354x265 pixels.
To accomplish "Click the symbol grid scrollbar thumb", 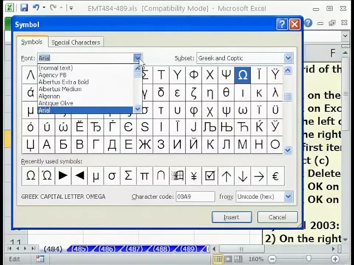I will (x=288, y=97).
